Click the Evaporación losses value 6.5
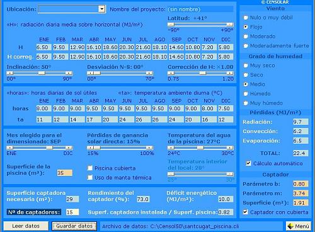This screenshot has width=315, height=232. [x=301, y=141]
